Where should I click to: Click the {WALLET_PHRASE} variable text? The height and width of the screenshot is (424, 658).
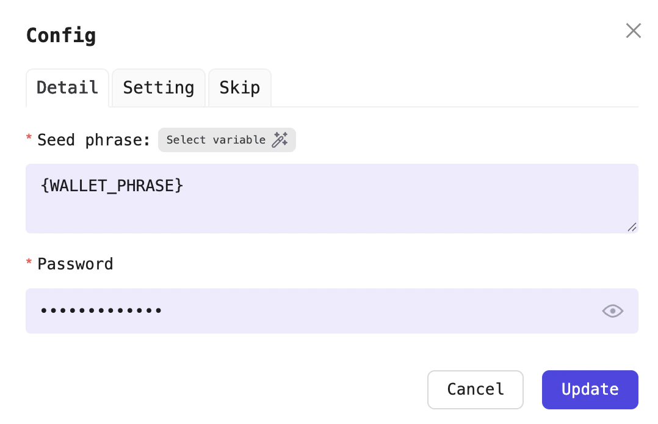point(112,186)
